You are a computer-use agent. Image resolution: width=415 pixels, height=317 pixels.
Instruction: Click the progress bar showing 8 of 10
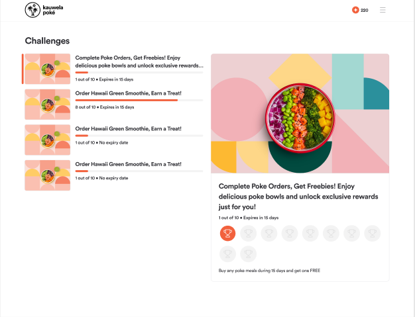click(139, 100)
